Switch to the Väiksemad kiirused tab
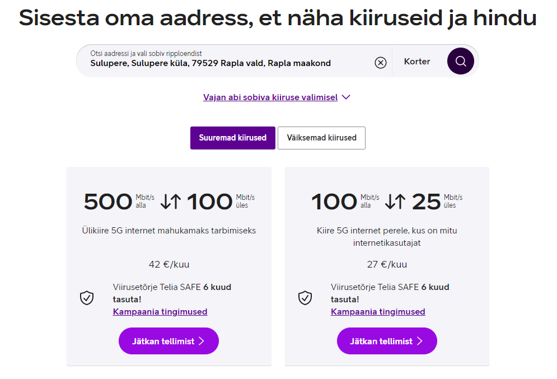Screen dimensions: 557x379 pos(321,138)
